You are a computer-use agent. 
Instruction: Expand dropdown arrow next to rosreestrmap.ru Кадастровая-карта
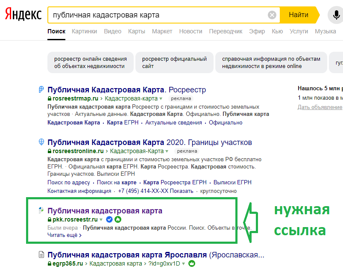point(161,99)
